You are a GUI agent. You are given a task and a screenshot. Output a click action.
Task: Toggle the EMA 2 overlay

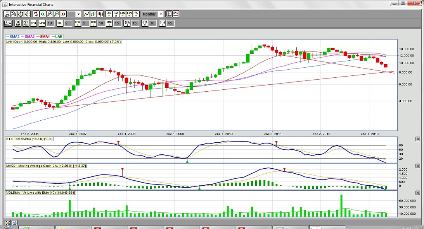click(93, 23)
